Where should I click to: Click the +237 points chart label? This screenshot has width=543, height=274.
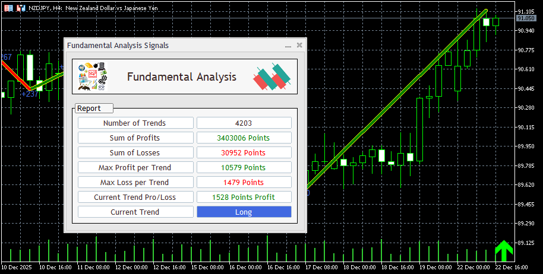pyautogui.click(x=30, y=94)
